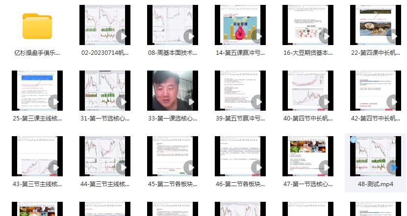Image resolution: width=407 pixels, height=216 pixels.
Task: Hit play icon on video 25-第三课主线核
Action: coord(54,102)
